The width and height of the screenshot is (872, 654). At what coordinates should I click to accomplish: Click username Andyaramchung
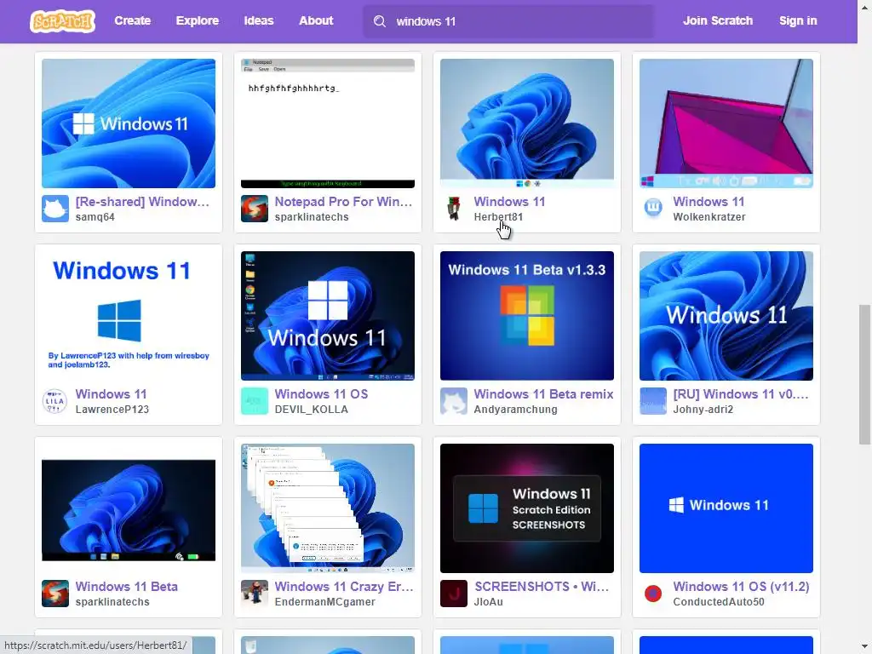coord(515,410)
